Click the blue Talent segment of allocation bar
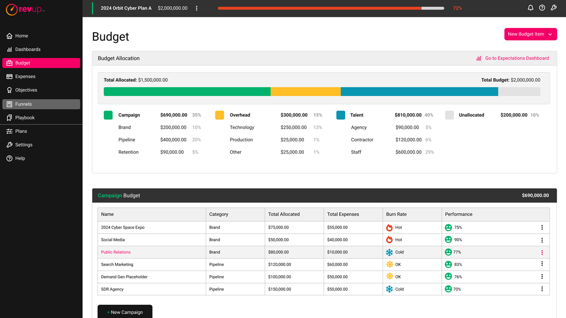 pyautogui.click(x=419, y=91)
